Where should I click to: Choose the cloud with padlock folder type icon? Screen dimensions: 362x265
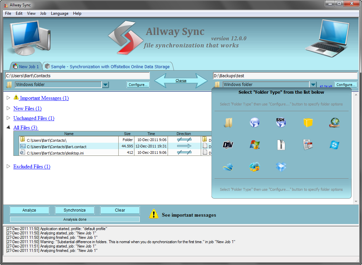[x=255, y=167]
